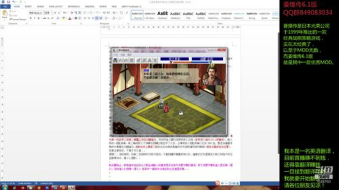Image resolution: width=339 pixels, height=190 pixels.
Task: Click the Cut command
Action: (13, 11)
